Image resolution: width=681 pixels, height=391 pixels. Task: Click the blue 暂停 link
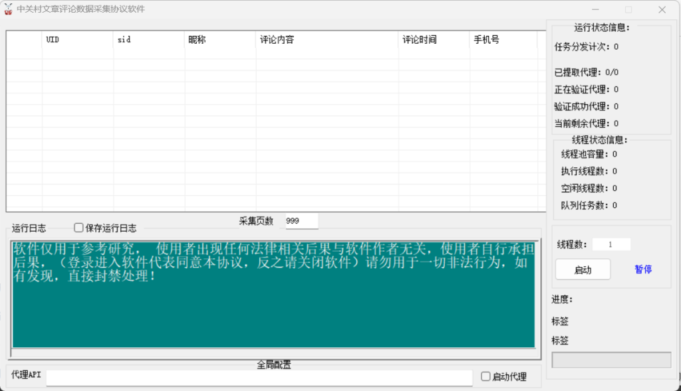tap(642, 270)
